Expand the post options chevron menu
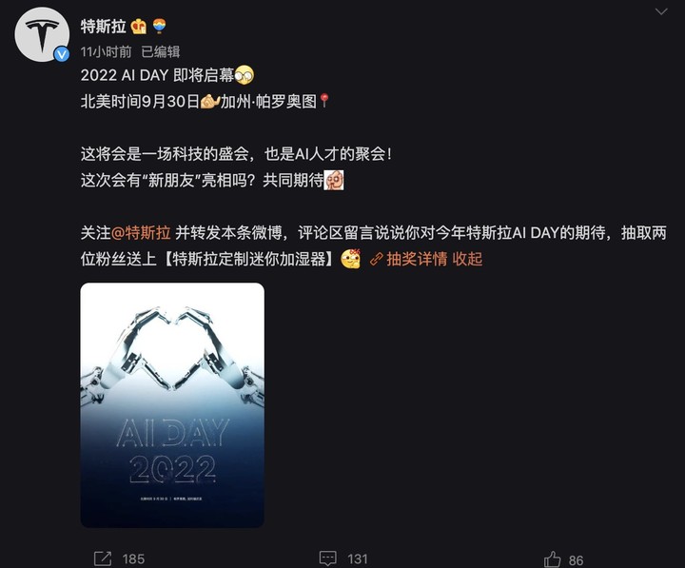This screenshot has width=685, height=568. (661, 11)
